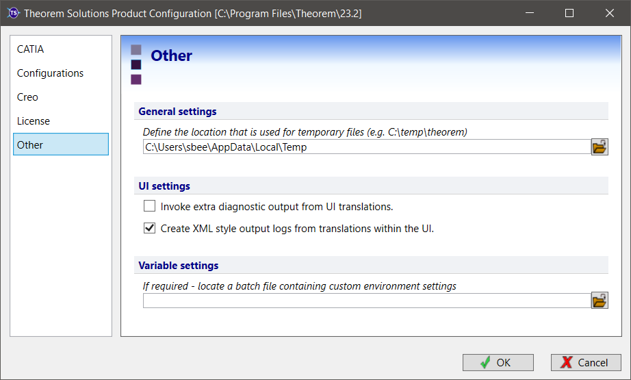Screen dimensions: 631x380
Task: Click 'Create XML style output logs' label text
Action: (298, 229)
